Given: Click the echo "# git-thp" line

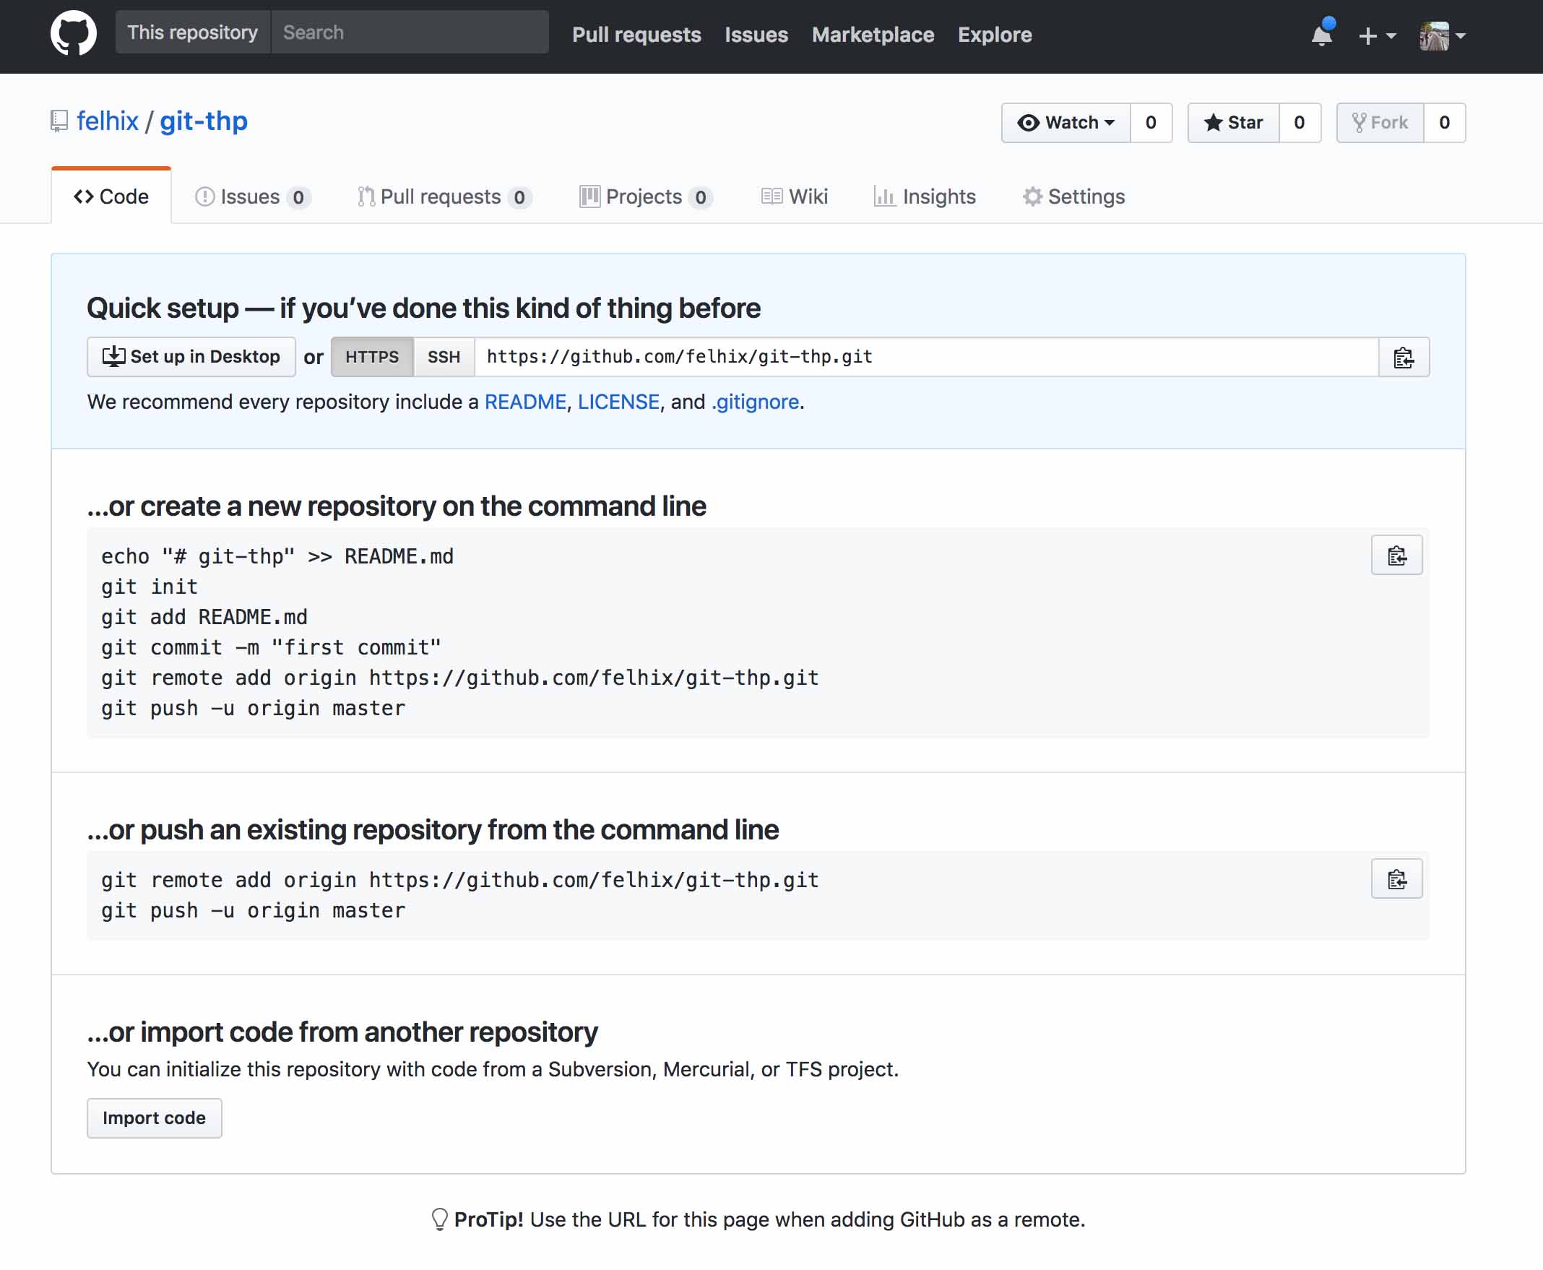Looking at the screenshot, I should (277, 556).
